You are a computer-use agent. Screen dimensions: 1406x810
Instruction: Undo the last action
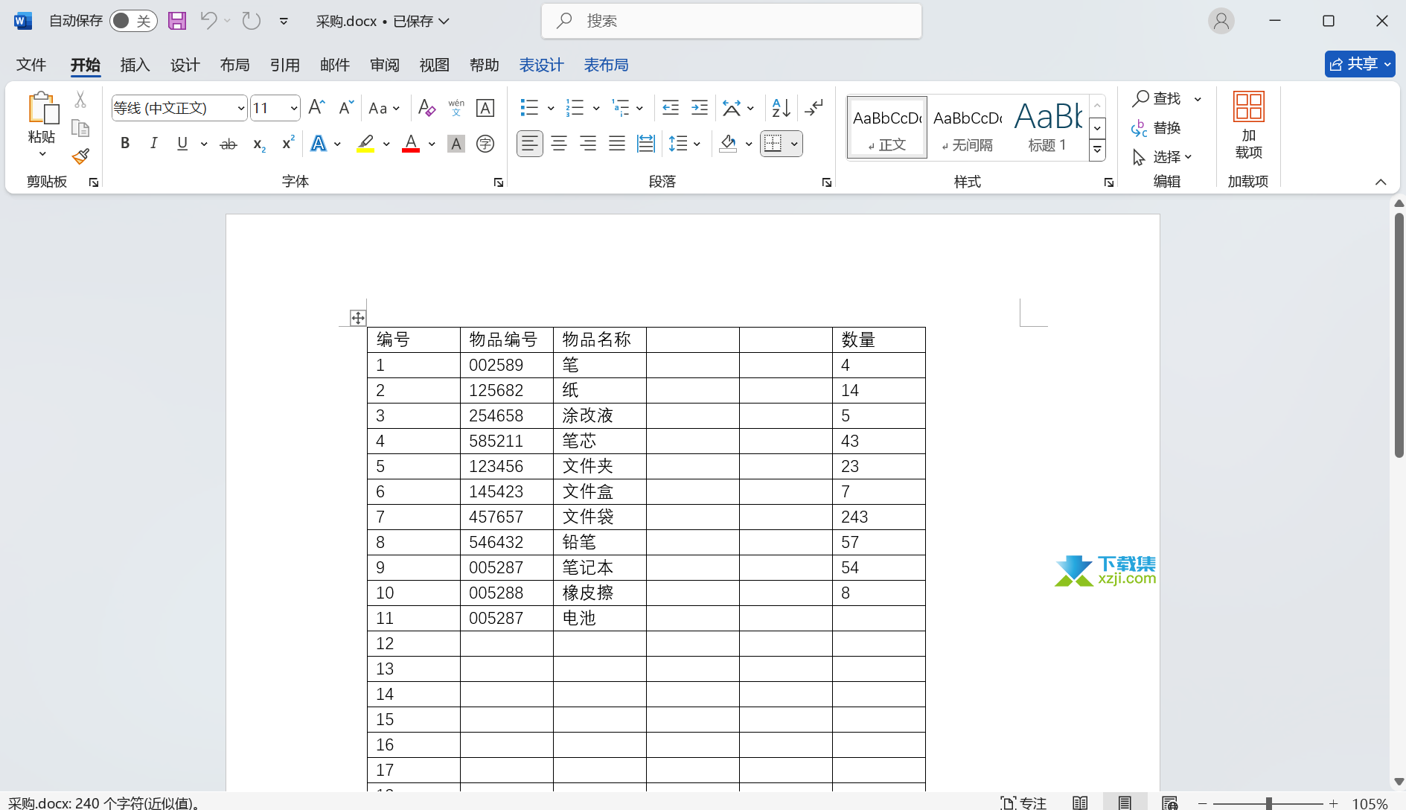pos(208,21)
